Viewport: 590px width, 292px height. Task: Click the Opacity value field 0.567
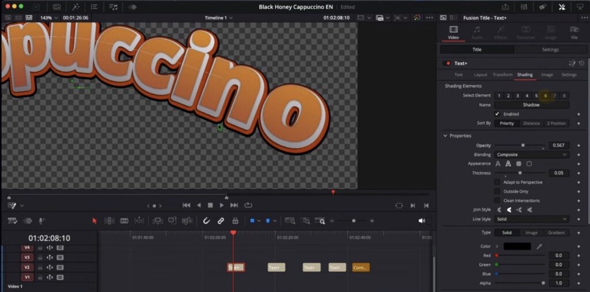[x=558, y=145]
